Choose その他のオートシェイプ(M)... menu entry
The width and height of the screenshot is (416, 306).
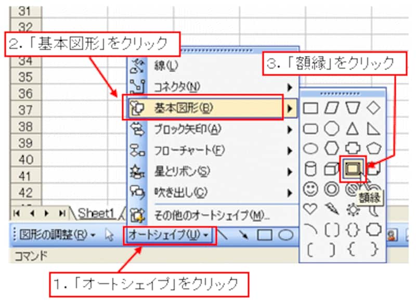coord(212,215)
